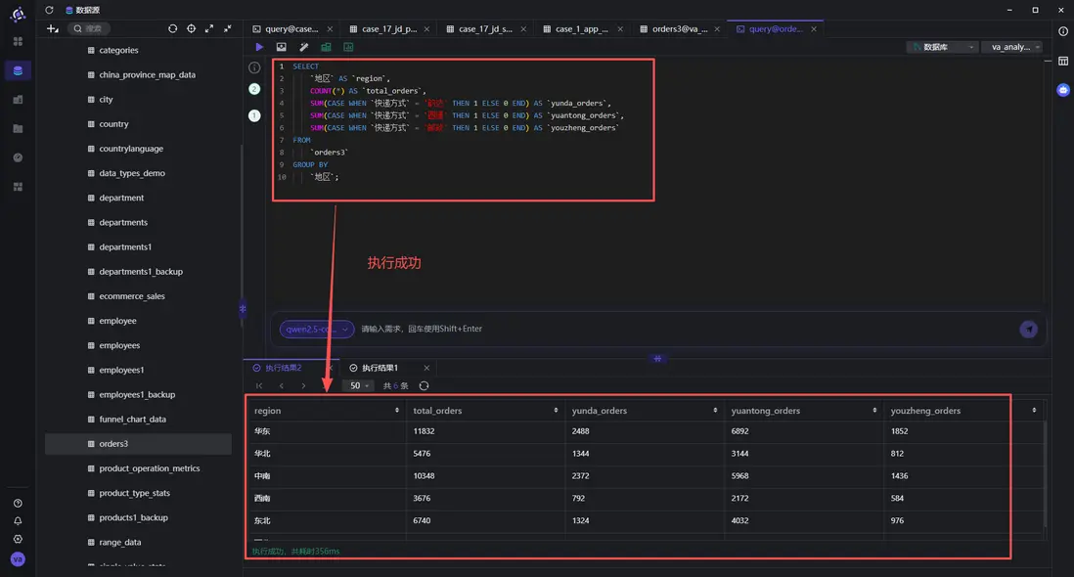Open the 数据库 type dropdown
This screenshot has height=577, width=1074.
click(942, 47)
